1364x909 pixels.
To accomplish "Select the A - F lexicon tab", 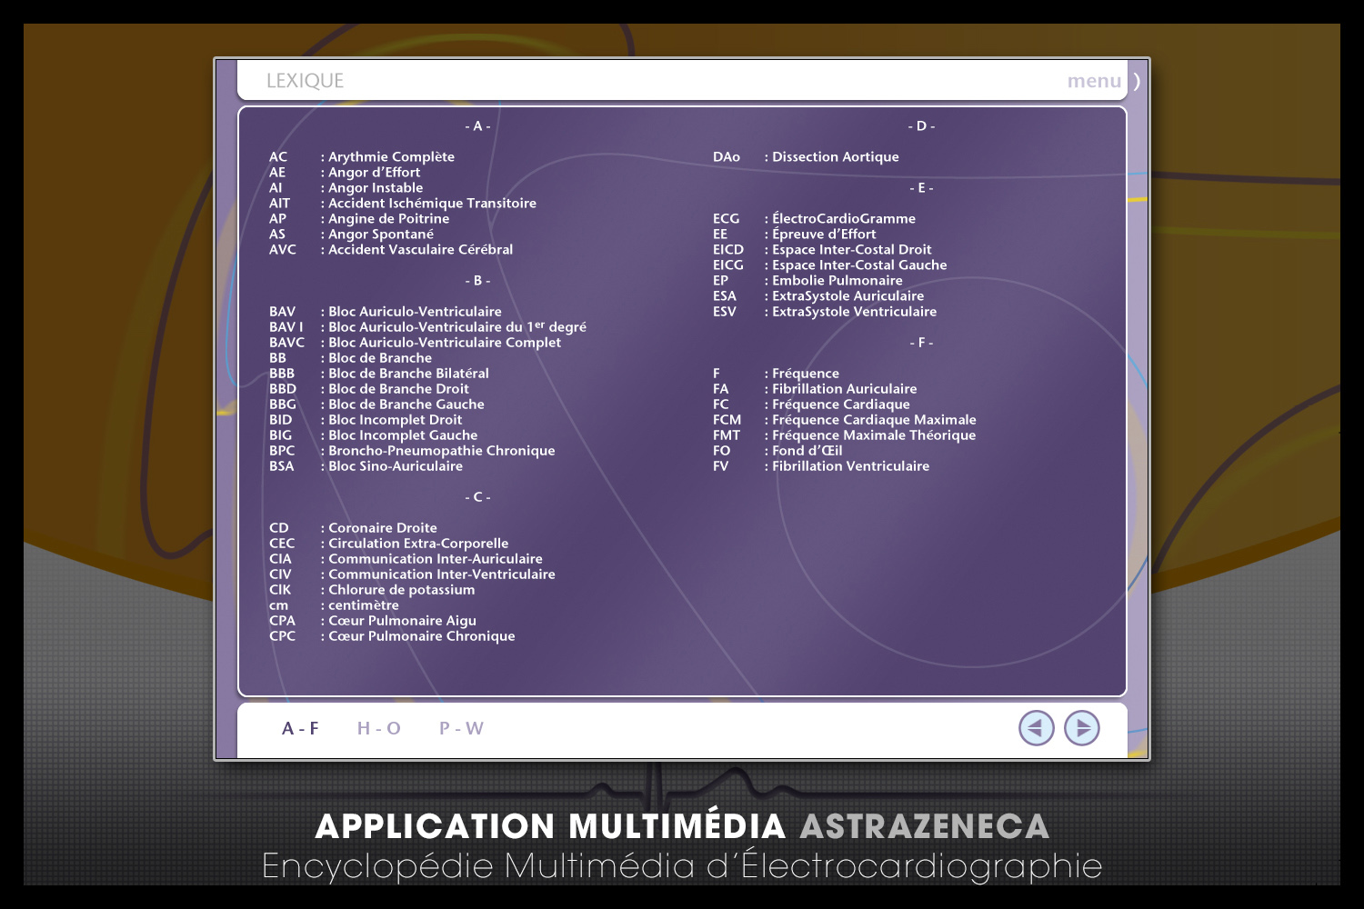I will [300, 728].
